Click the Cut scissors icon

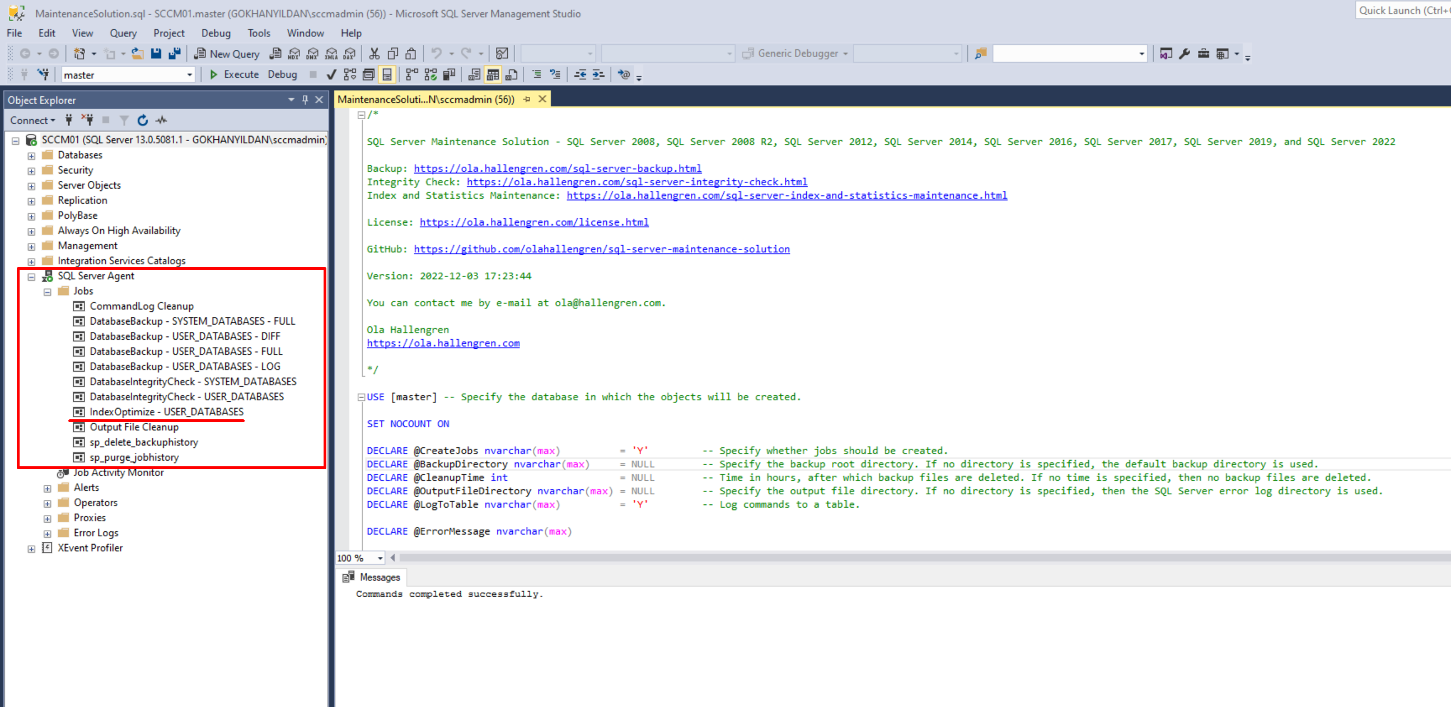(x=374, y=54)
